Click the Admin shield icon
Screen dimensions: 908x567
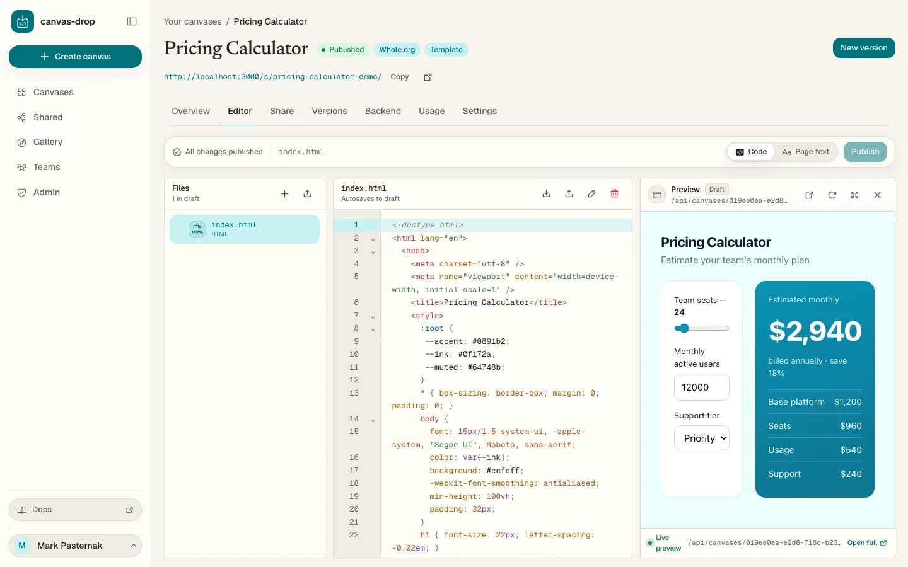21,193
